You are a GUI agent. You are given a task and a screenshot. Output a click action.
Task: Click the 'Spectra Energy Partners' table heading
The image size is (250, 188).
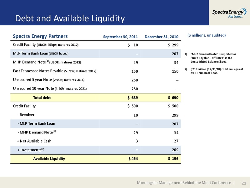coord(40,36)
